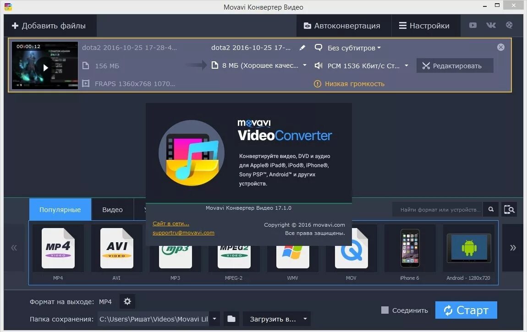527x332 pixels.
Task: Open the VK social network icon
Action: [x=491, y=25]
